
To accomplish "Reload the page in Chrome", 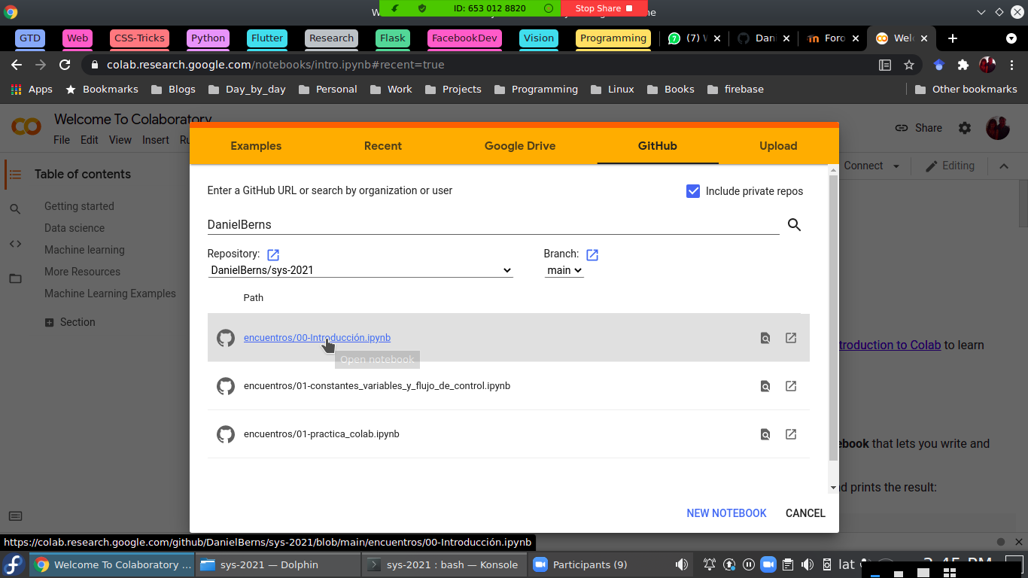I will click(65, 65).
